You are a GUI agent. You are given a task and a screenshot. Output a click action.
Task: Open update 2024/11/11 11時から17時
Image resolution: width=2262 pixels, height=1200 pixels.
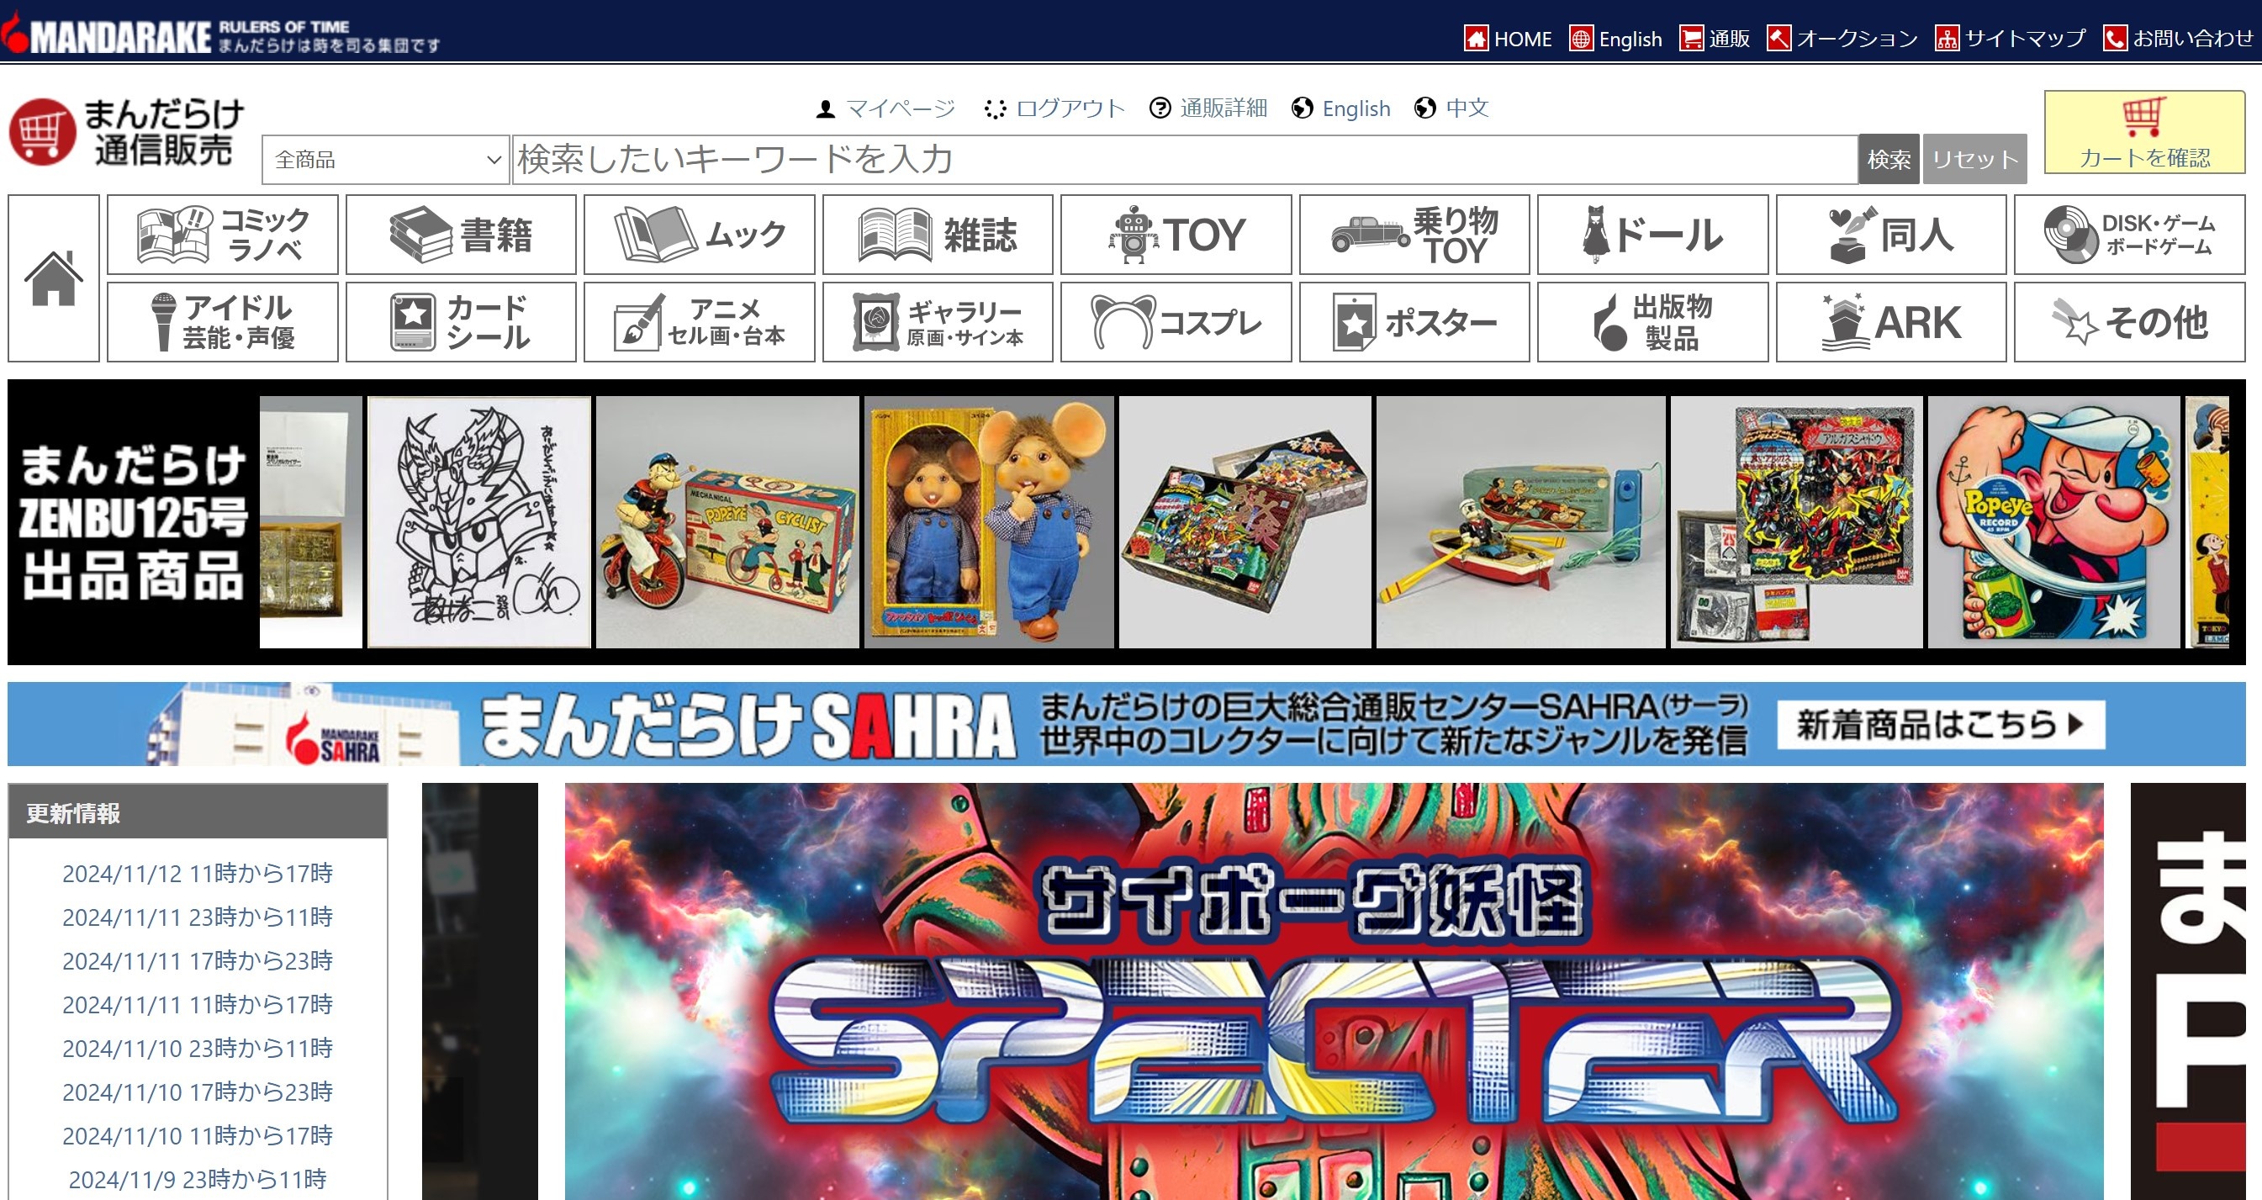[198, 1004]
